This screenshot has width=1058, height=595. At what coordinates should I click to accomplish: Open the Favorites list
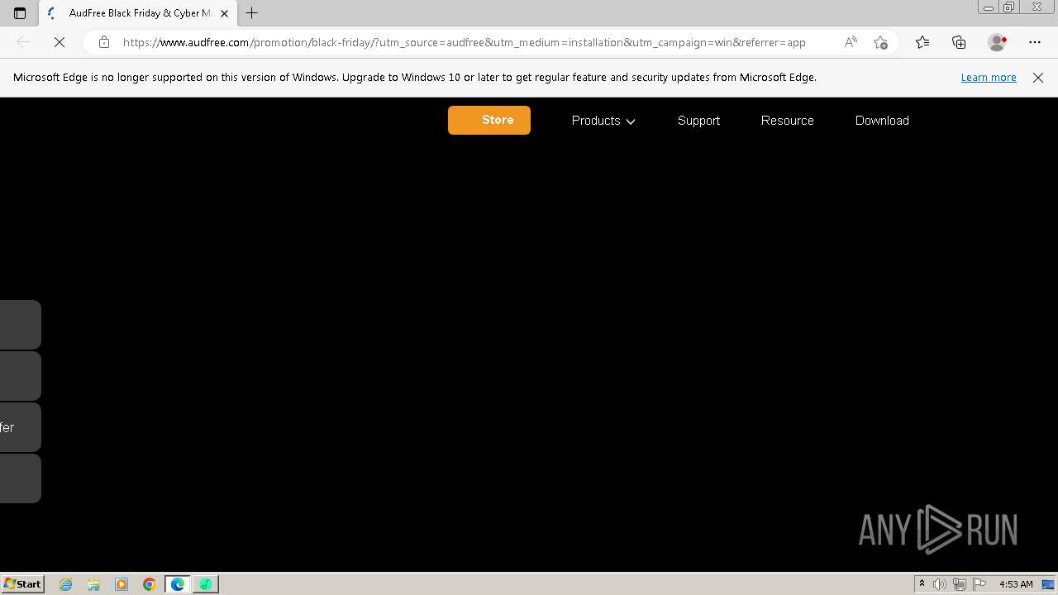(x=922, y=42)
